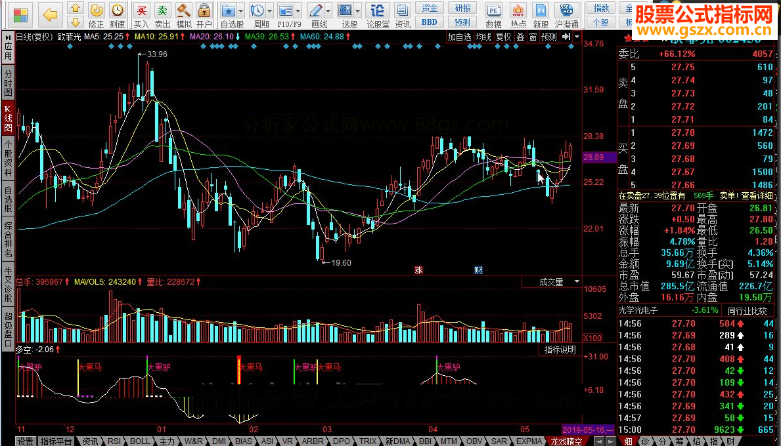Click the 开户 open account lock icon
The height and width of the screenshot is (446, 781).
point(204,16)
